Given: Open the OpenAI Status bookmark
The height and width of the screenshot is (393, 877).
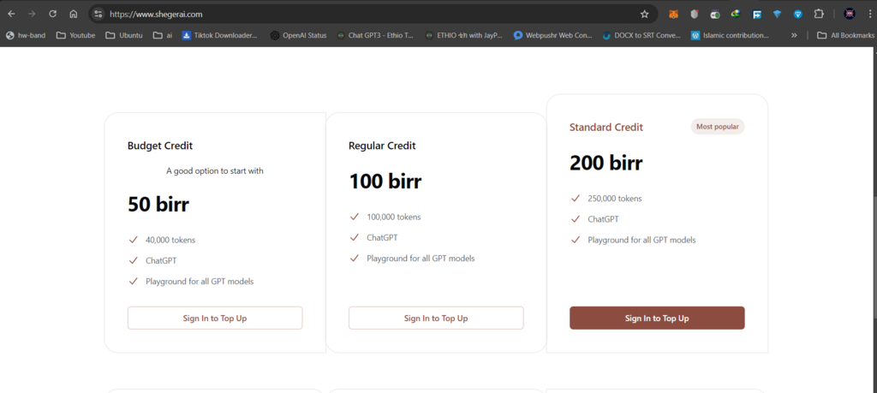Looking at the screenshot, I should (299, 35).
